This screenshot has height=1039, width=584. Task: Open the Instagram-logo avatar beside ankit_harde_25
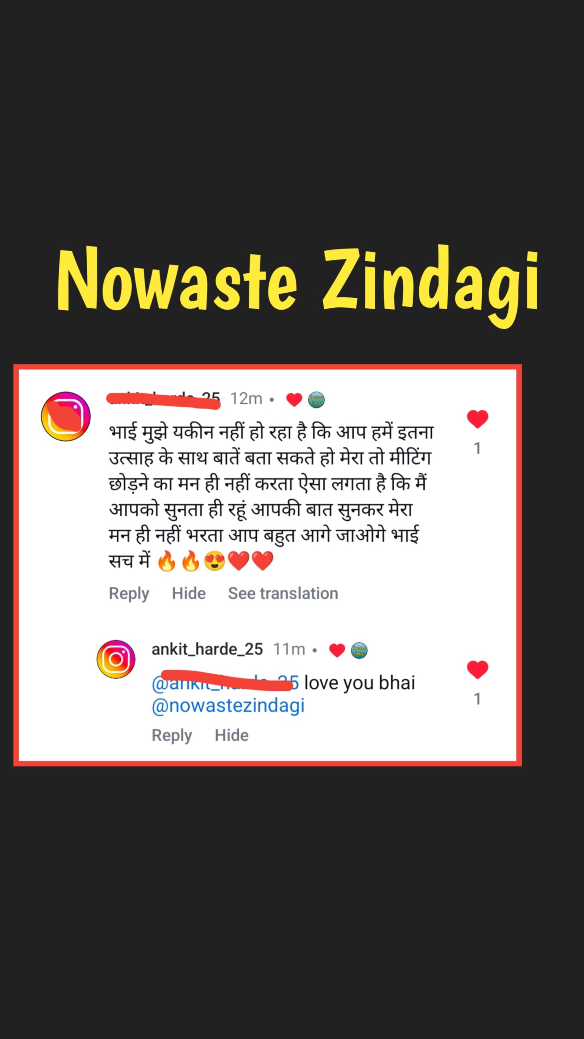pos(116,659)
